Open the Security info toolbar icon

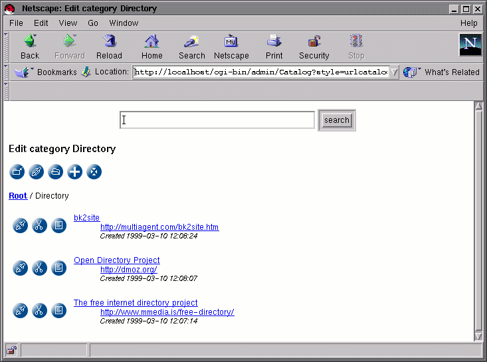tap(314, 47)
